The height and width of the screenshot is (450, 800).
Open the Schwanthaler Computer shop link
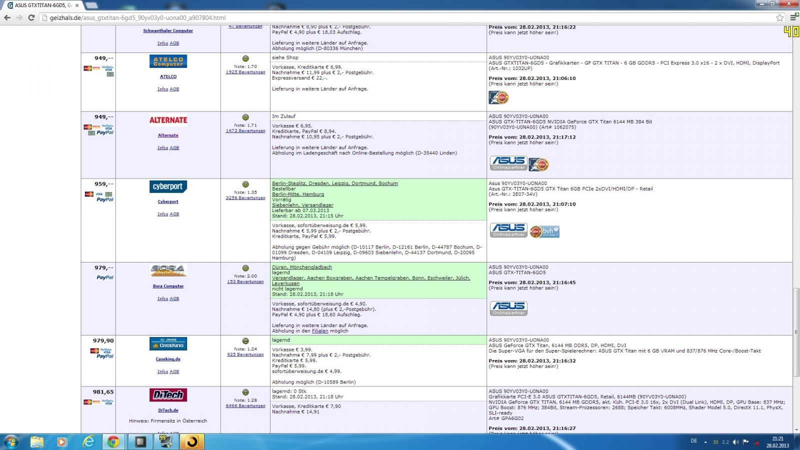pyautogui.click(x=168, y=31)
